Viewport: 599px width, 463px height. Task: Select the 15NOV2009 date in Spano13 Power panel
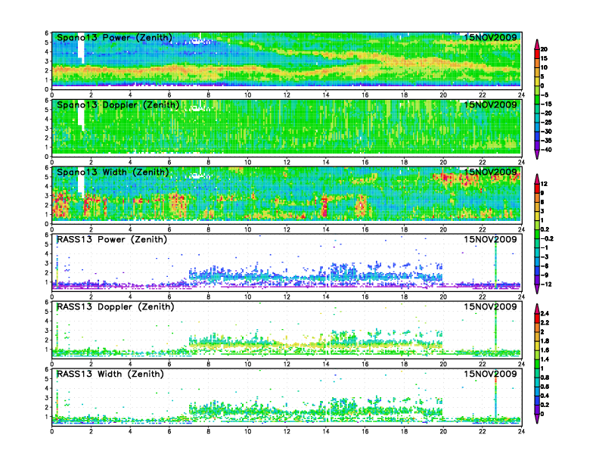pyautogui.click(x=490, y=37)
